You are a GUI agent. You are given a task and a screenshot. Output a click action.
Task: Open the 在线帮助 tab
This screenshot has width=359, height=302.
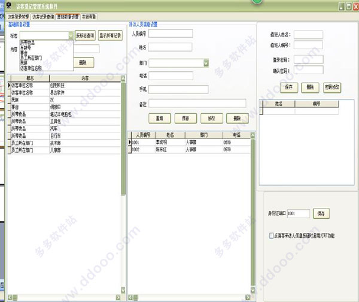[89, 17]
